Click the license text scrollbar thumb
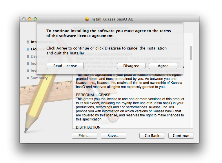 click(x=191, y=53)
